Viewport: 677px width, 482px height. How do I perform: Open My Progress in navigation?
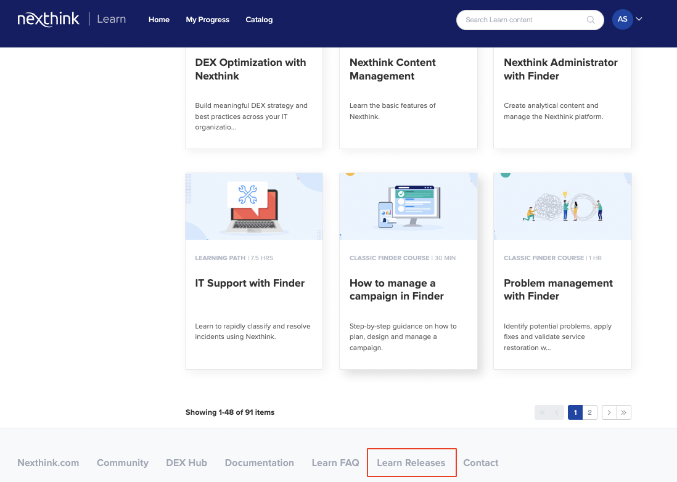[207, 20]
